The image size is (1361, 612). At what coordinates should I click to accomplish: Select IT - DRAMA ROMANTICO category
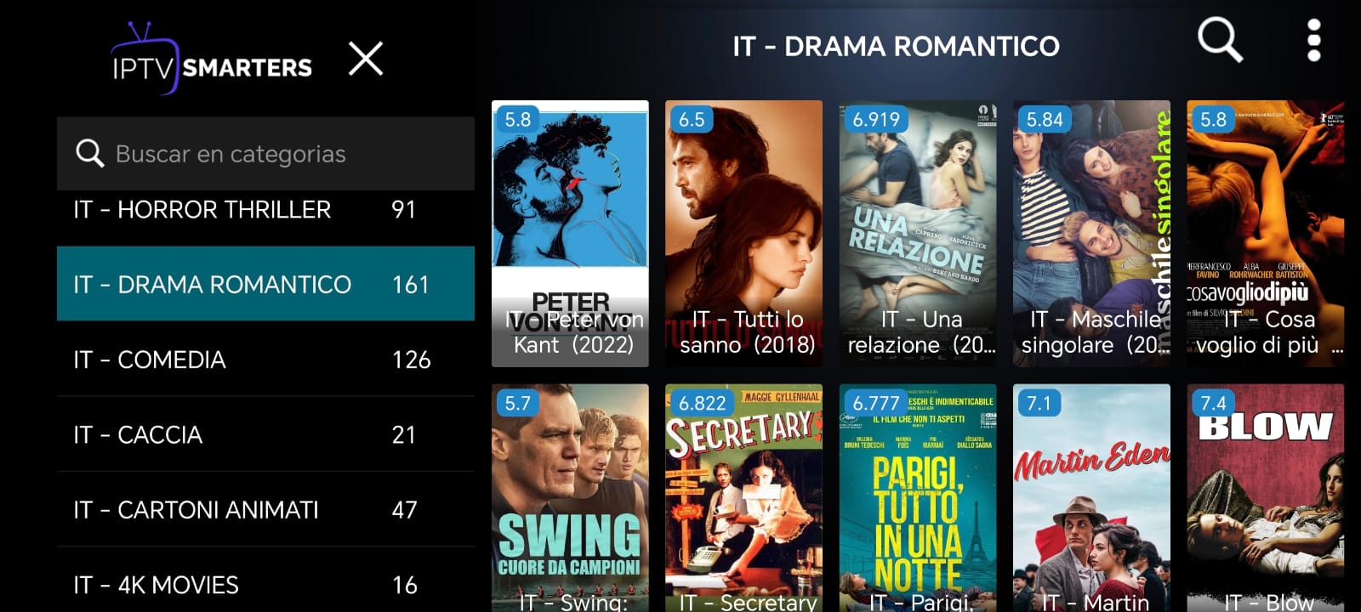point(265,284)
